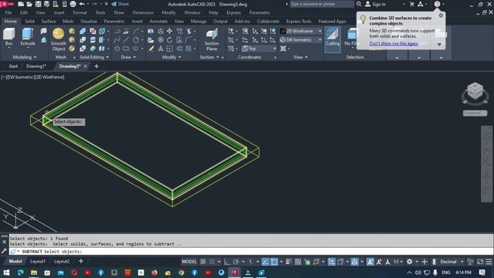Click the search magnifier icon

[x=359, y=4]
